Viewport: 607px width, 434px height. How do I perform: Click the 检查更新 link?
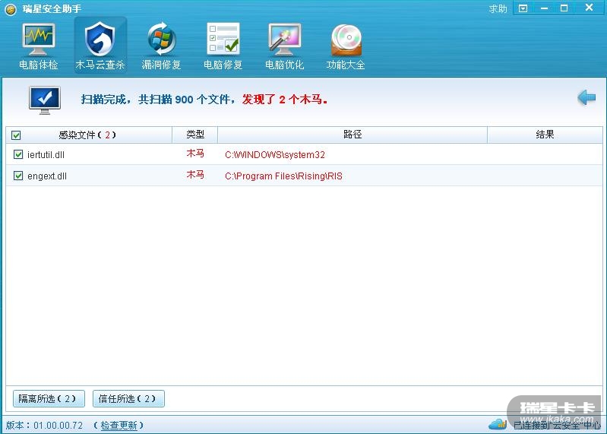pyautogui.click(x=119, y=425)
